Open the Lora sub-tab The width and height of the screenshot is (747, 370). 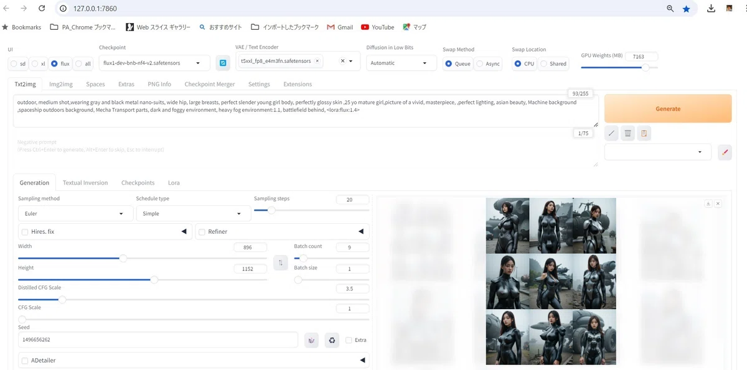point(174,183)
